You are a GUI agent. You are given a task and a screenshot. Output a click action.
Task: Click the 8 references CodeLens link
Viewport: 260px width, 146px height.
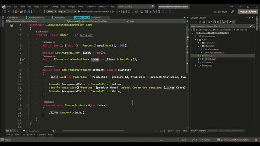tap(42, 32)
